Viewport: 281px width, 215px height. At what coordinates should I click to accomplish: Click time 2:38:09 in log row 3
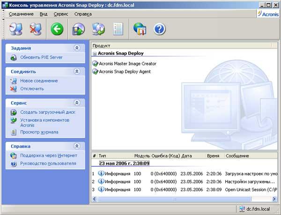[214, 189]
